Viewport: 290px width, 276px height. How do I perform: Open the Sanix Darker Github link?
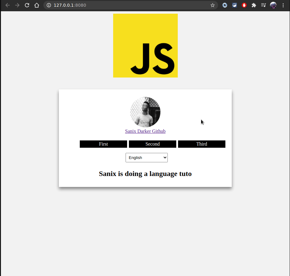tap(145, 131)
